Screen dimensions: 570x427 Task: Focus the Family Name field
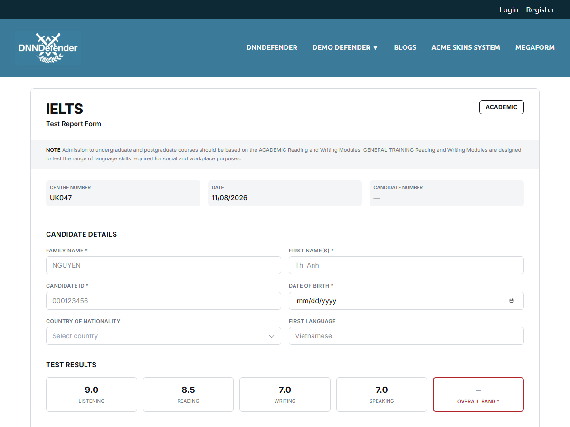pos(163,265)
